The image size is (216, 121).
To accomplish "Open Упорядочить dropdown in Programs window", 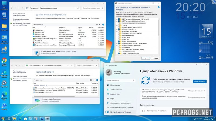I will tap(38, 24).
